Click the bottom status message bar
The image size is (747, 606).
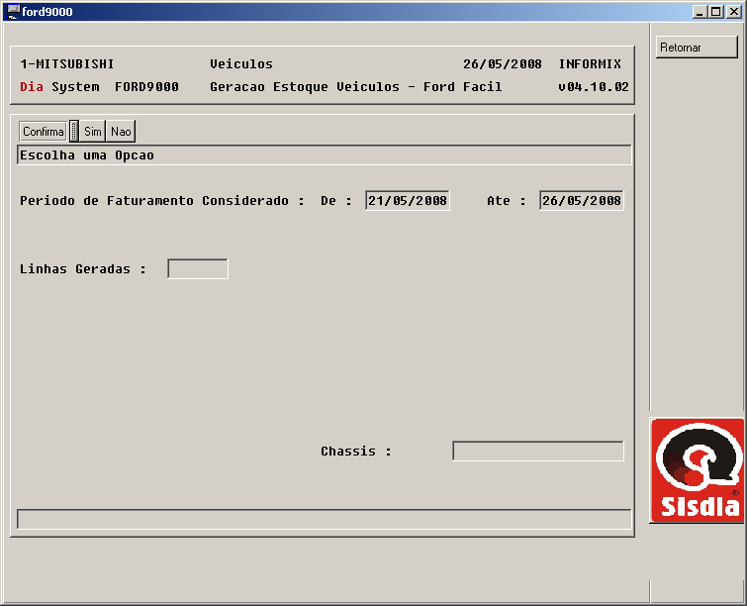324,519
